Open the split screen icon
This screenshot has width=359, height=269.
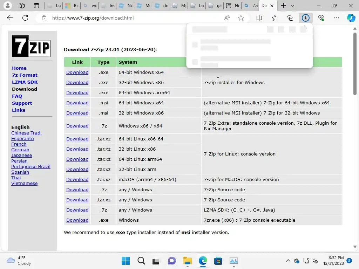(x=259, y=18)
